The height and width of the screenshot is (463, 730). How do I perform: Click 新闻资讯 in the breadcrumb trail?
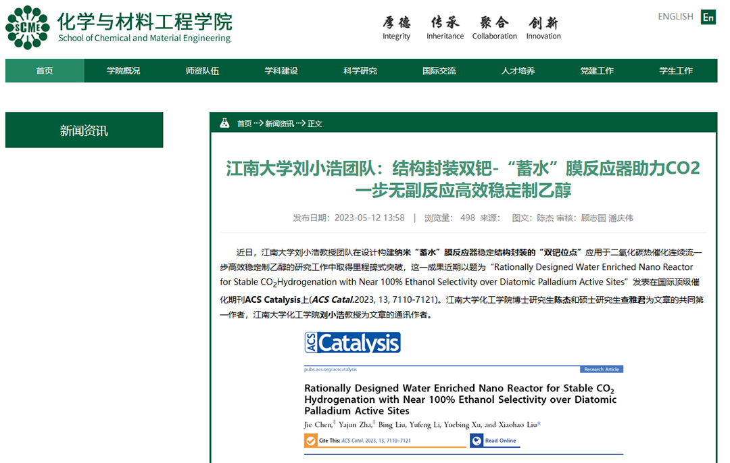point(279,123)
